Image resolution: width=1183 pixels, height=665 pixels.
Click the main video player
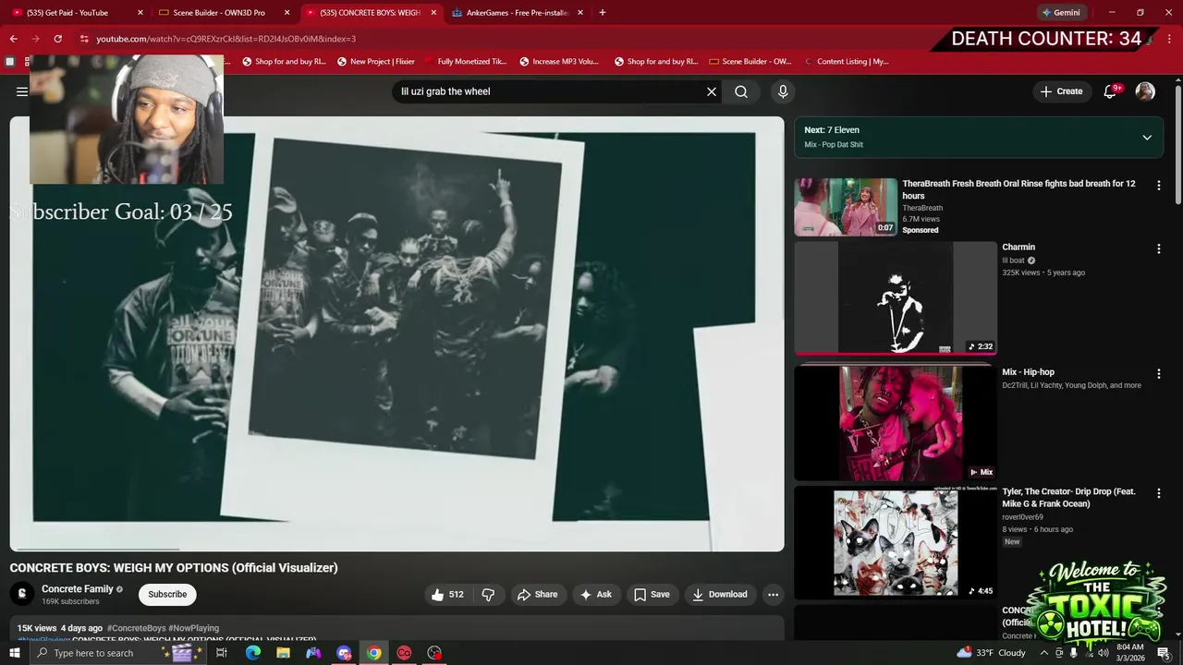point(397,334)
